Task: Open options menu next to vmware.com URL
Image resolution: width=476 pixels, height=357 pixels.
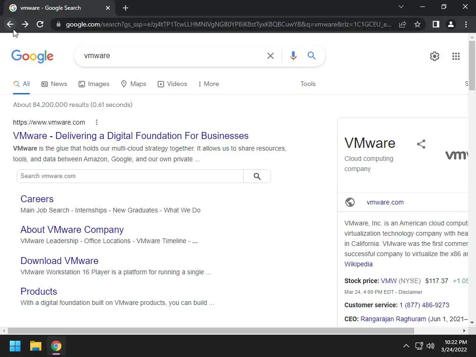Action: point(97,122)
